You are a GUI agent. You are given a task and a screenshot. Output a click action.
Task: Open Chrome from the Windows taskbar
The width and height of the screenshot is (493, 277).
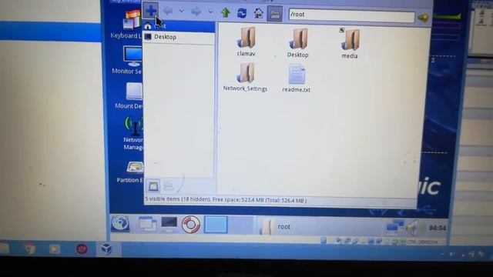point(30,249)
